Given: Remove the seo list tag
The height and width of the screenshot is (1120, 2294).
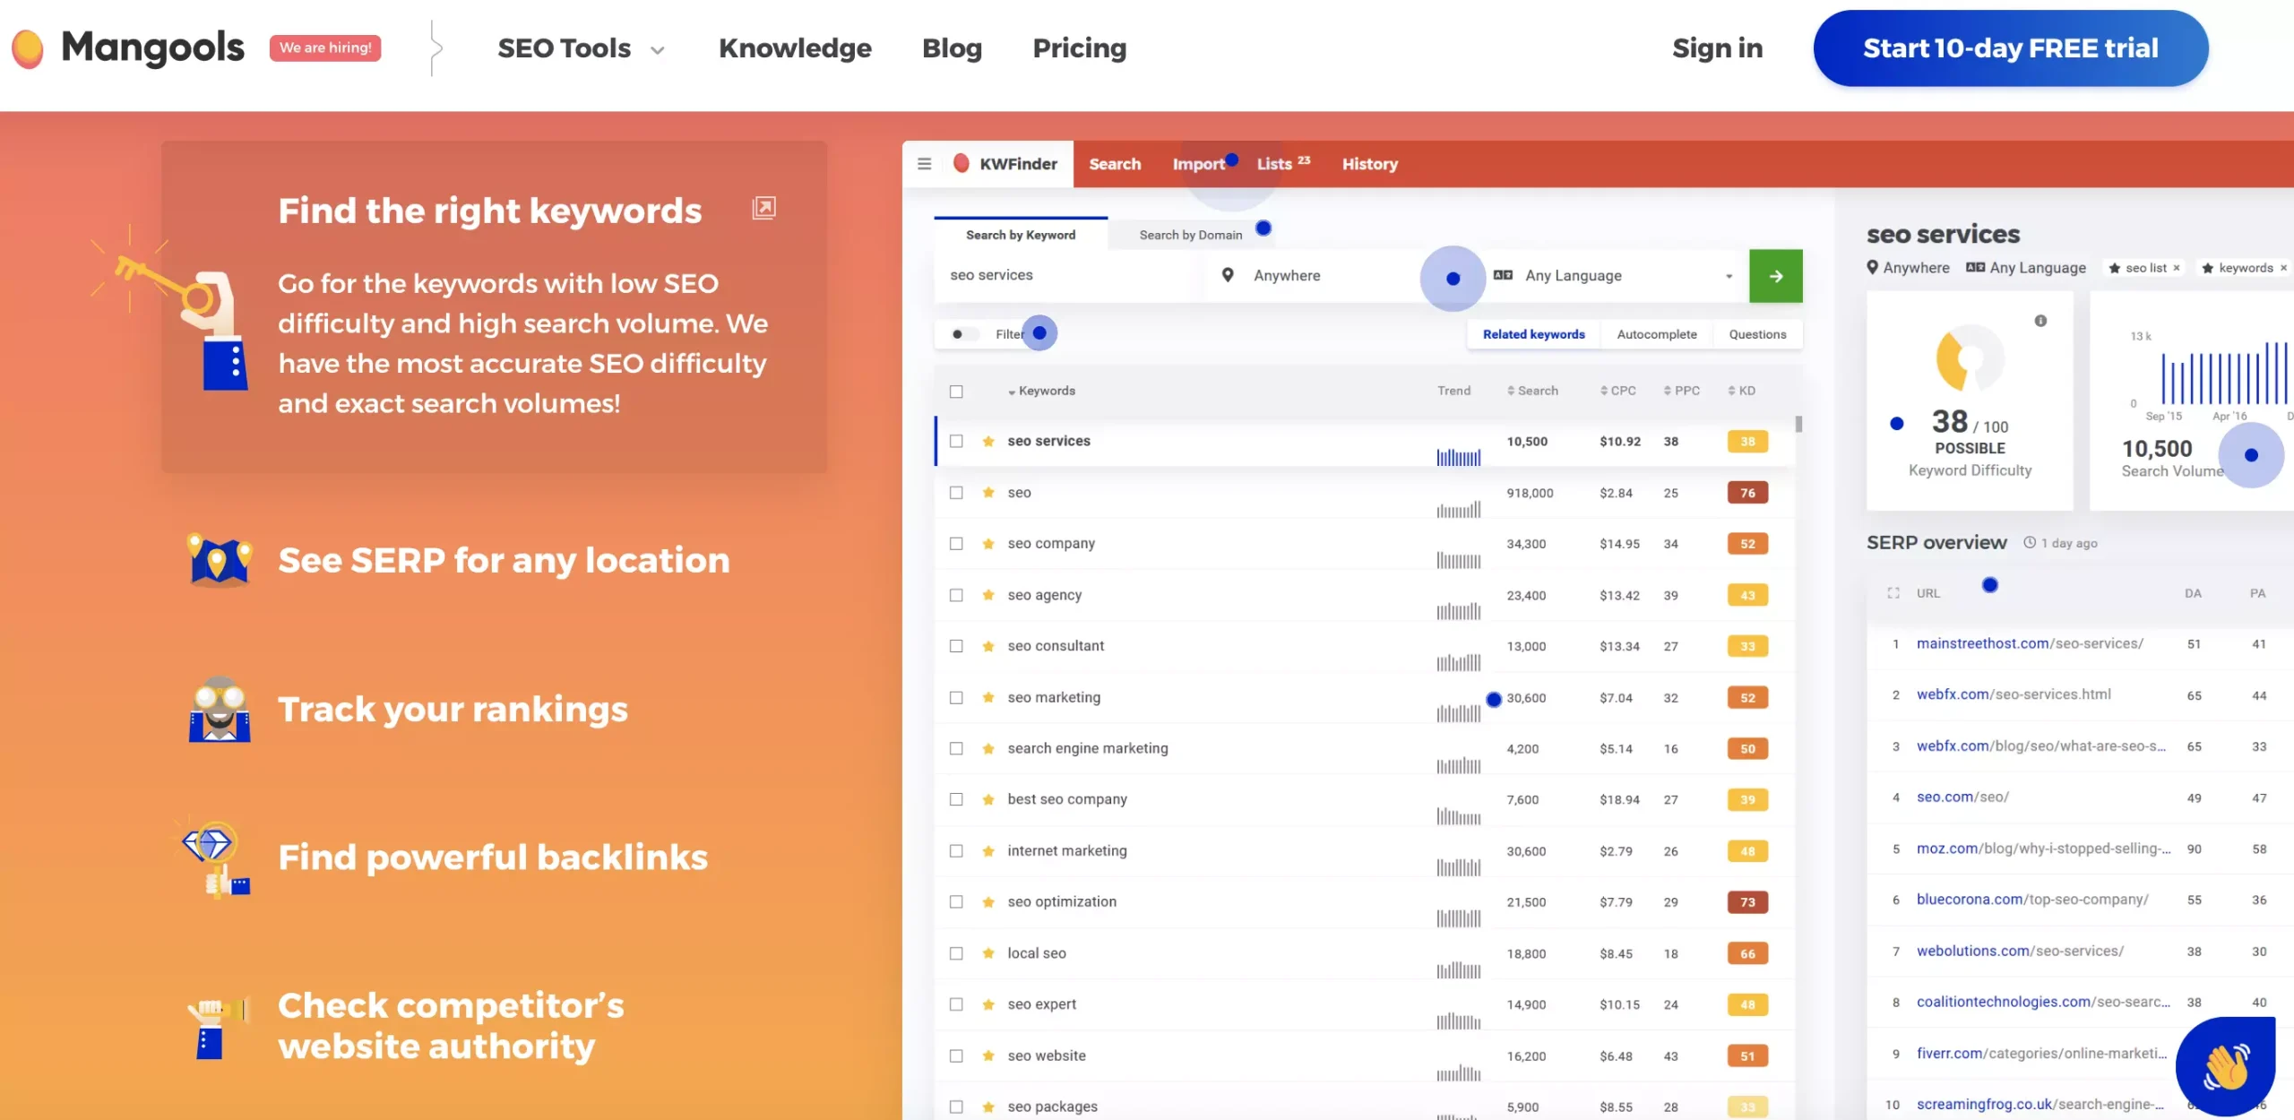Looking at the screenshot, I should click(x=2176, y=268).
